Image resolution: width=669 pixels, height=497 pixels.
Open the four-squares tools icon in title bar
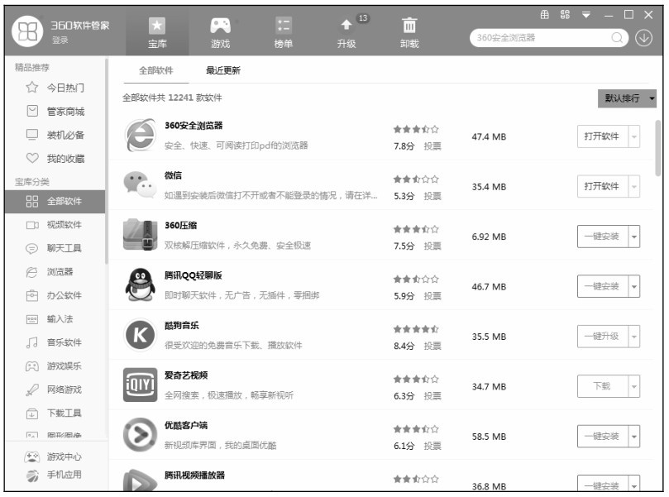565,15
